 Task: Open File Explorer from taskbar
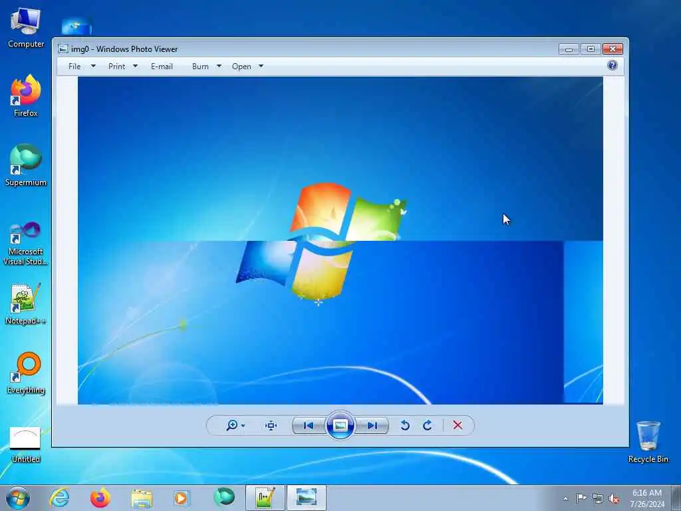(x=142, y=498)
